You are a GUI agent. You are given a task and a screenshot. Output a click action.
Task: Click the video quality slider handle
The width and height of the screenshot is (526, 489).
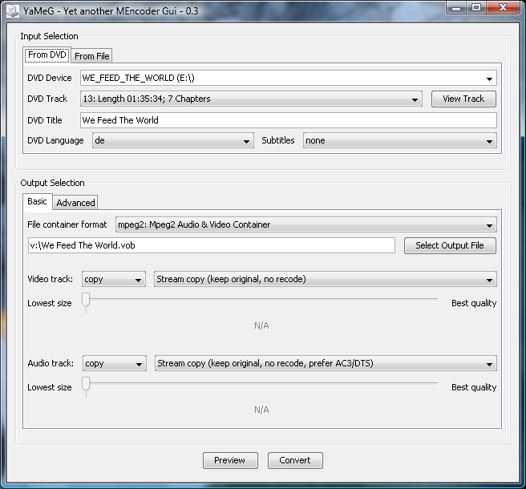coord(86,301)
